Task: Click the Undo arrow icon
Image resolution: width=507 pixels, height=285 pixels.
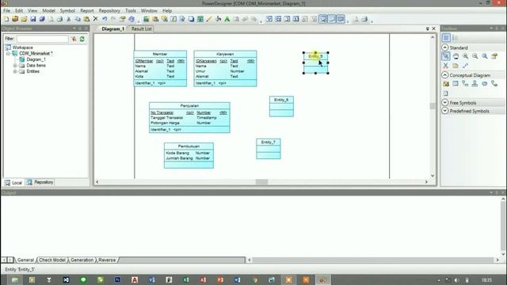Action: point(105,19)
